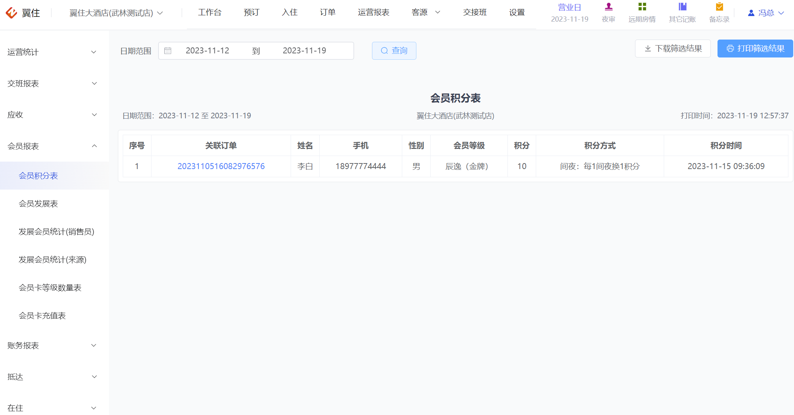794x415 pixels.
Task: Click the download icon in 下载筛选结果
Action: click(x=648, y=49)
